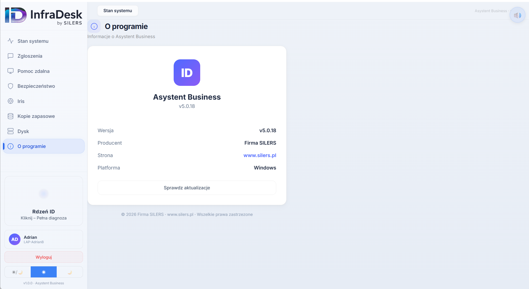529x289 pixels.
Task: Click the Pomoc zdalna monitor icon
Action: pos(11,71)
